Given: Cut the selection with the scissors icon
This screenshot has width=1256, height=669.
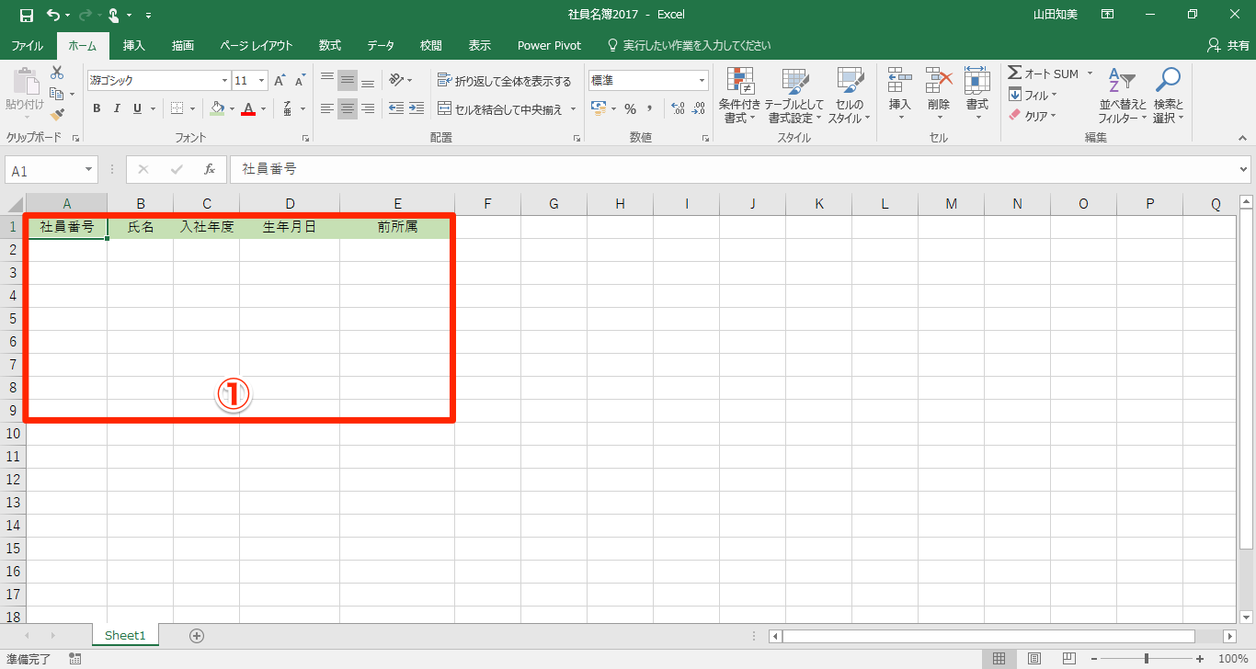Looking at the screenshot, I should coord(57,73).
